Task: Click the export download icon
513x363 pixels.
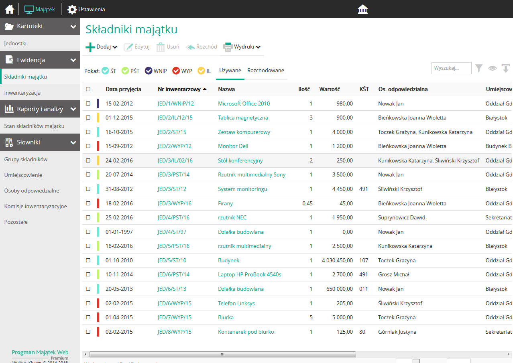Action: 505,68
